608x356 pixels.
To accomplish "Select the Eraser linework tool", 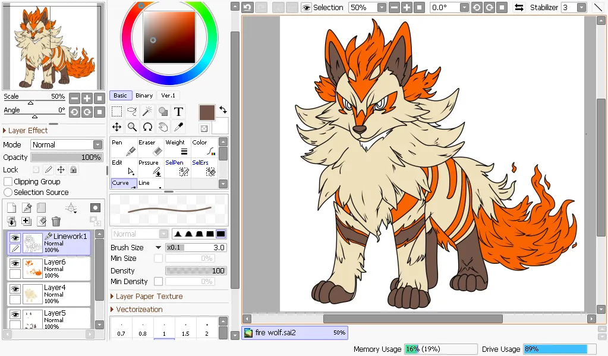I will (150, 147).
